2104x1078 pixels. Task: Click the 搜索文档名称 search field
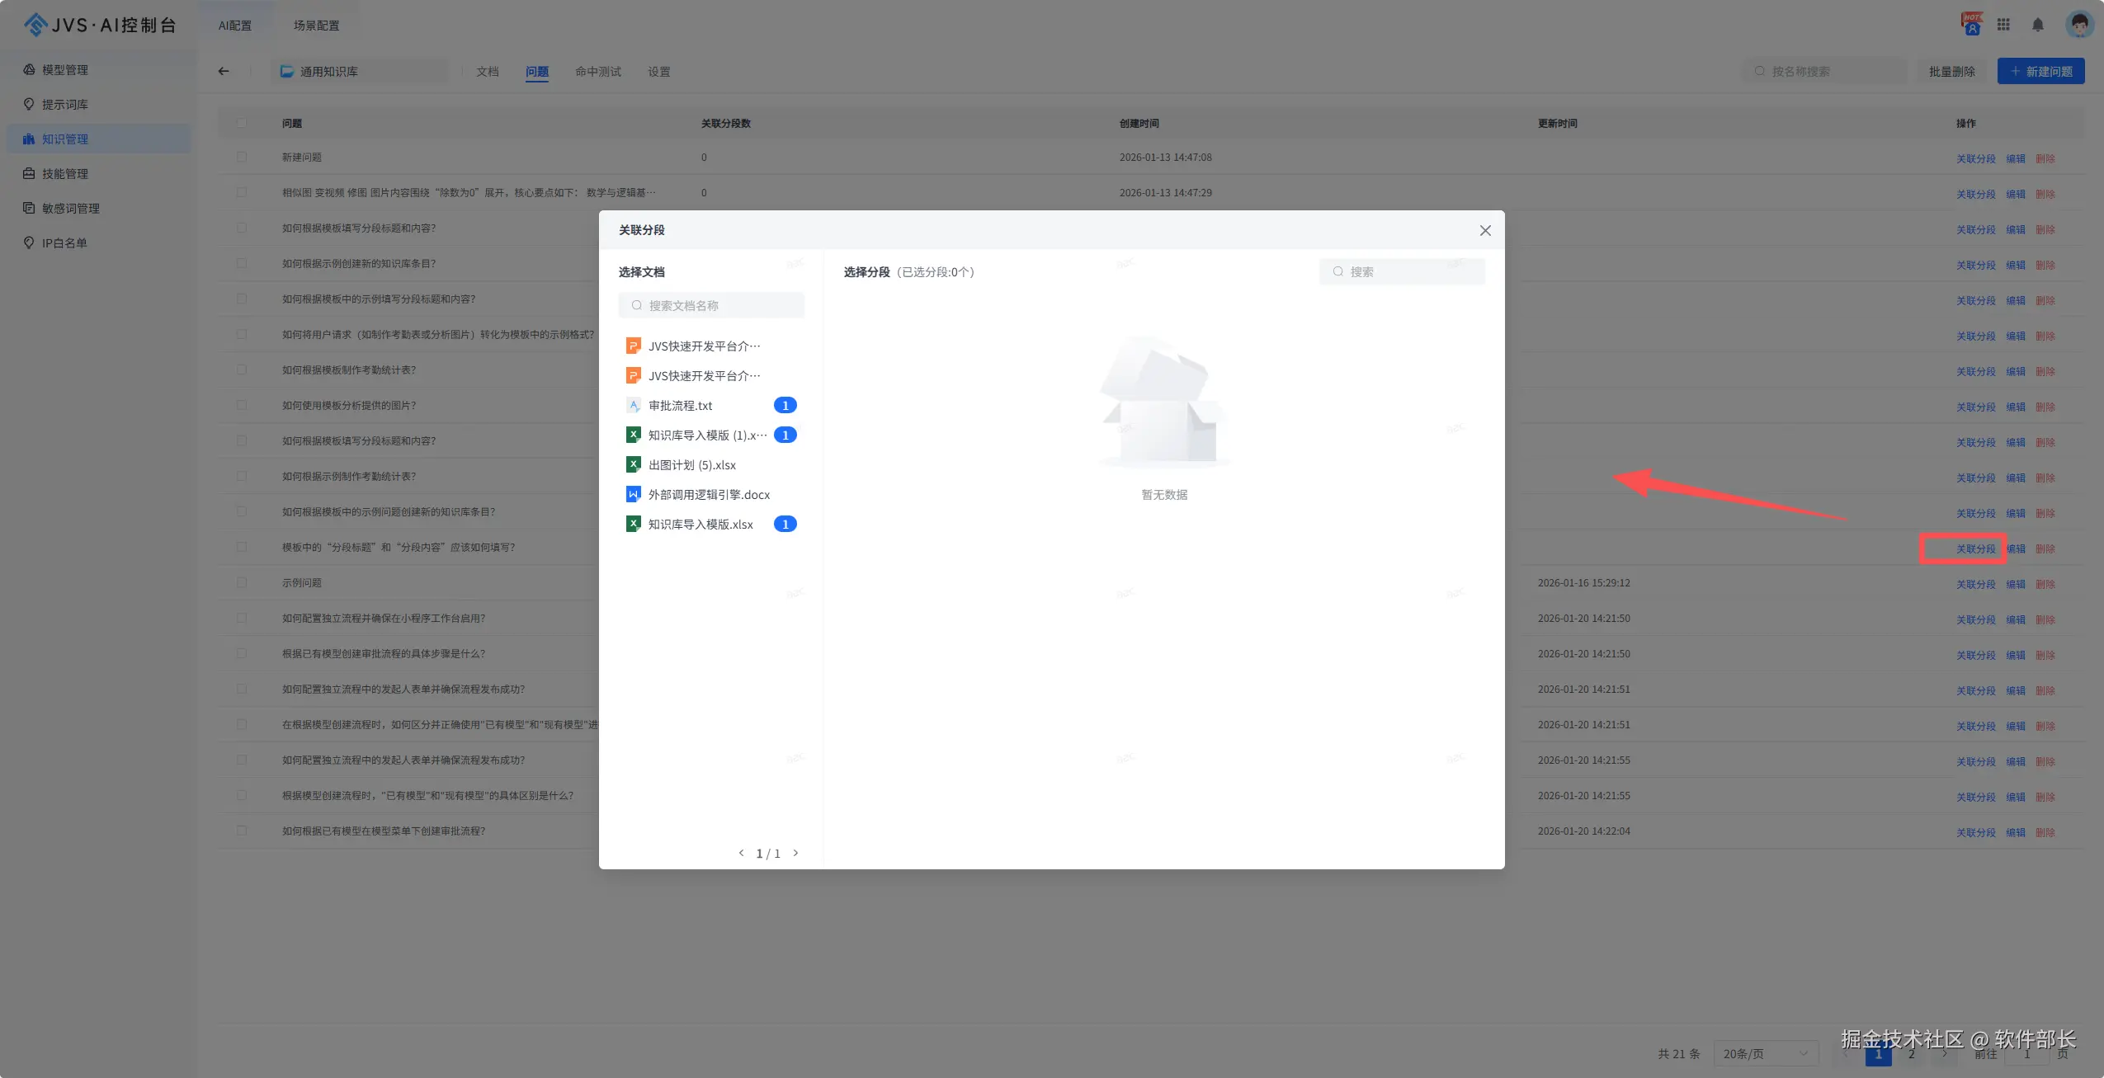click(x=711, y=306)
